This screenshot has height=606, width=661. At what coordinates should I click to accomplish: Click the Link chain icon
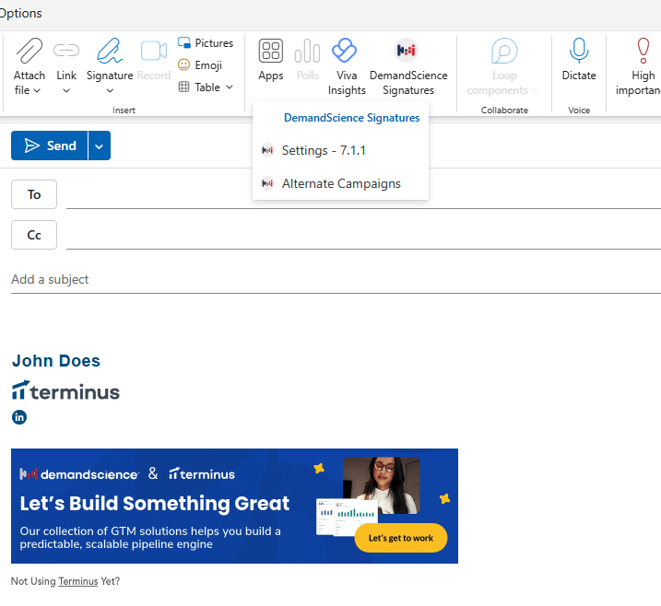[66, 50]
